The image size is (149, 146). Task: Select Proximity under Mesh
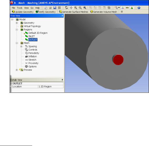33,63
